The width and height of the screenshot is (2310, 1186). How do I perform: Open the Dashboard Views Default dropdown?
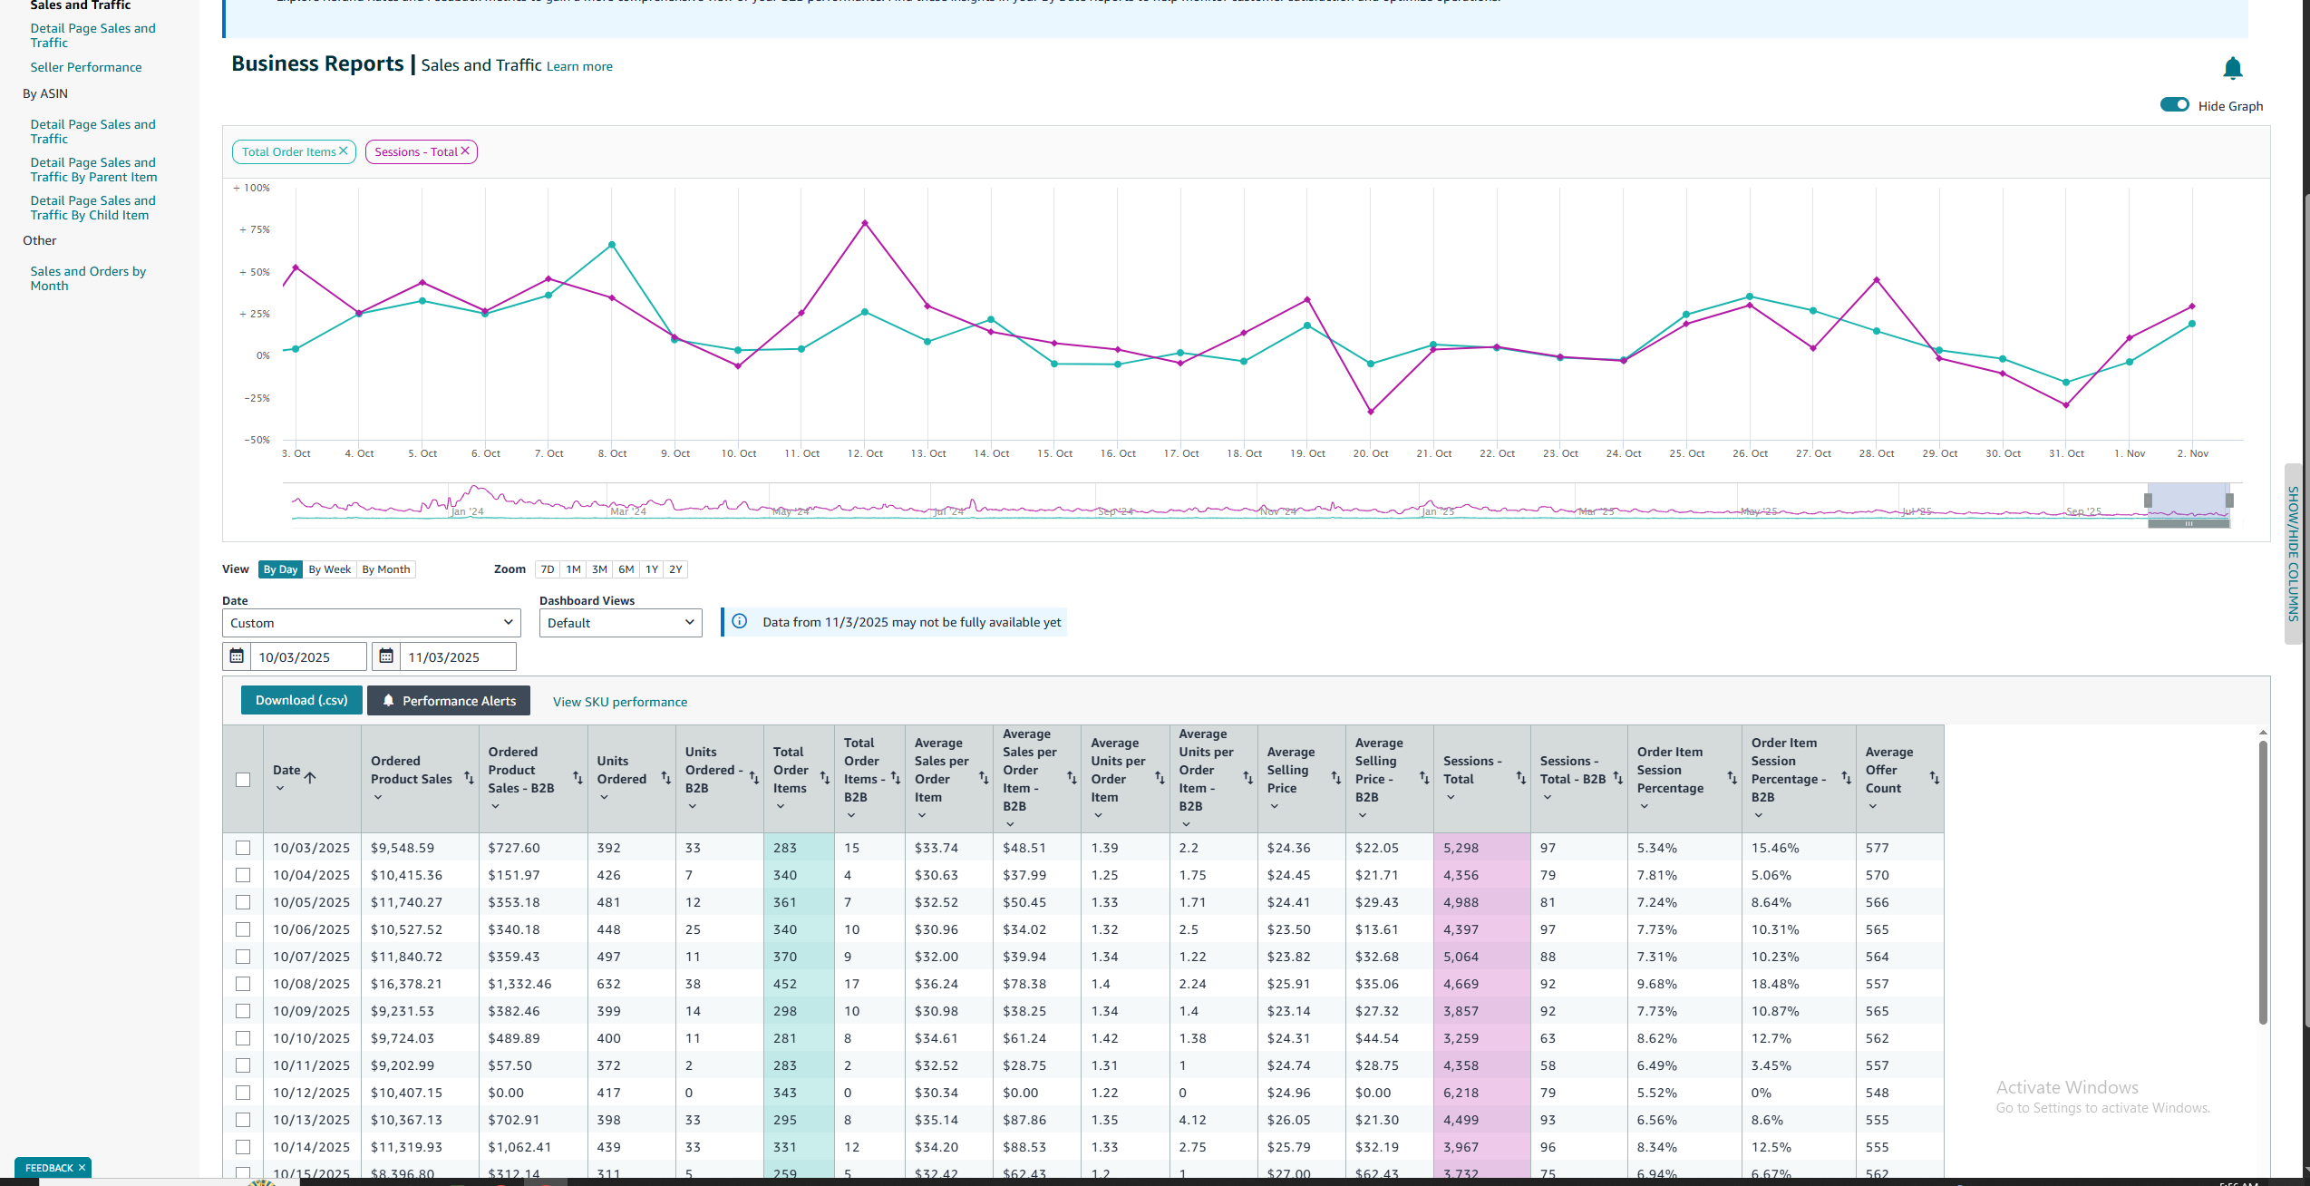point(621,622)
